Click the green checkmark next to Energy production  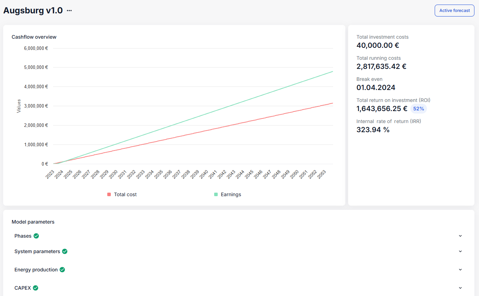[x=62, y=270]
